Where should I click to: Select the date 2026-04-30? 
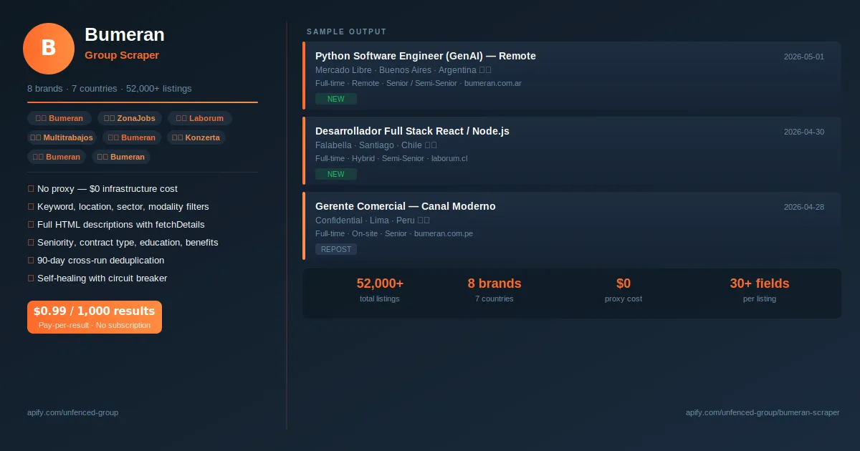(x=804, y=132)
